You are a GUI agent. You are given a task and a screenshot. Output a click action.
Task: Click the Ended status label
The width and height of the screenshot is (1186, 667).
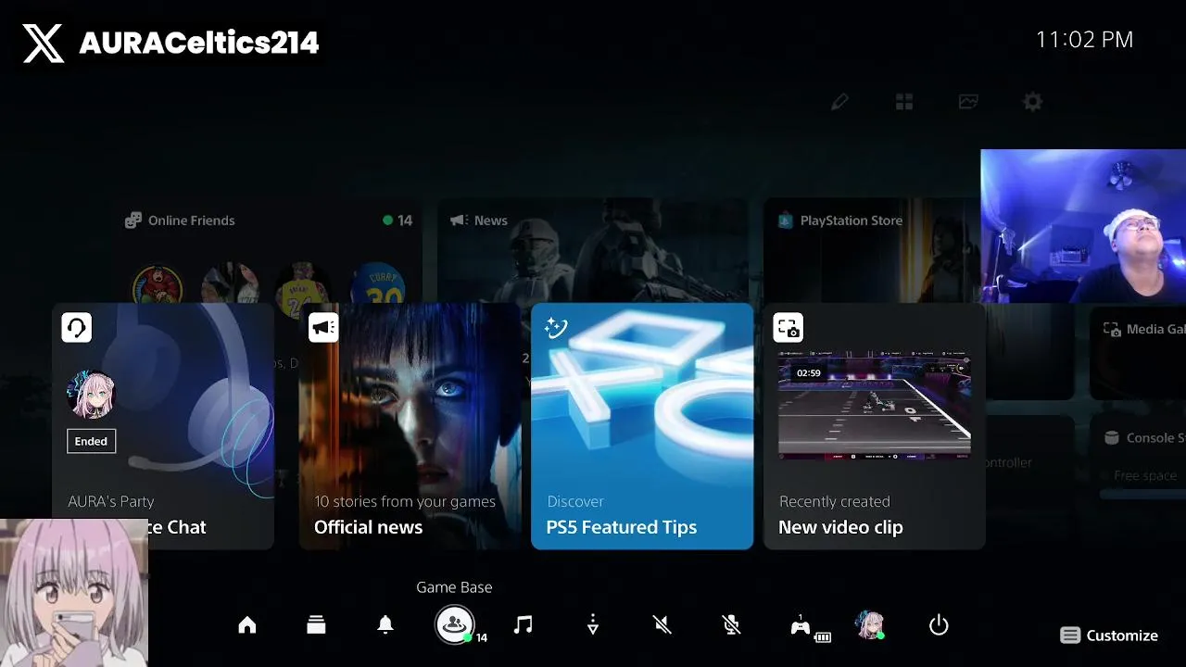(x=91, y=441)
